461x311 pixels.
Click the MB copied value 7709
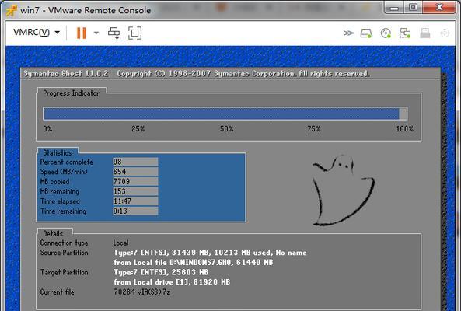click(135, 181)
